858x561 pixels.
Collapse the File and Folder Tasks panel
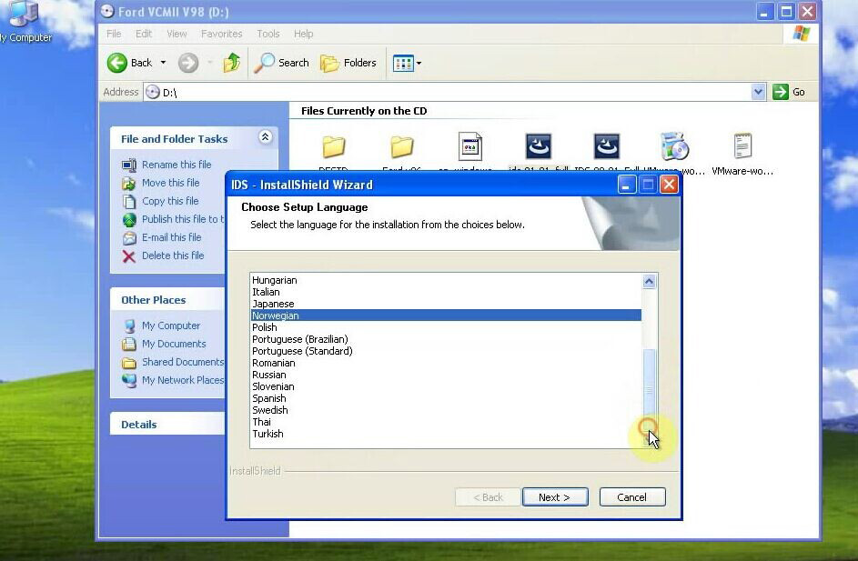click(x=265, y=137)
